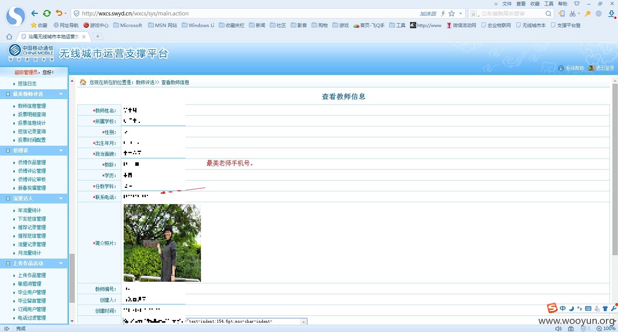Open the 支撑平台登 bookmark

coord(566,25)
